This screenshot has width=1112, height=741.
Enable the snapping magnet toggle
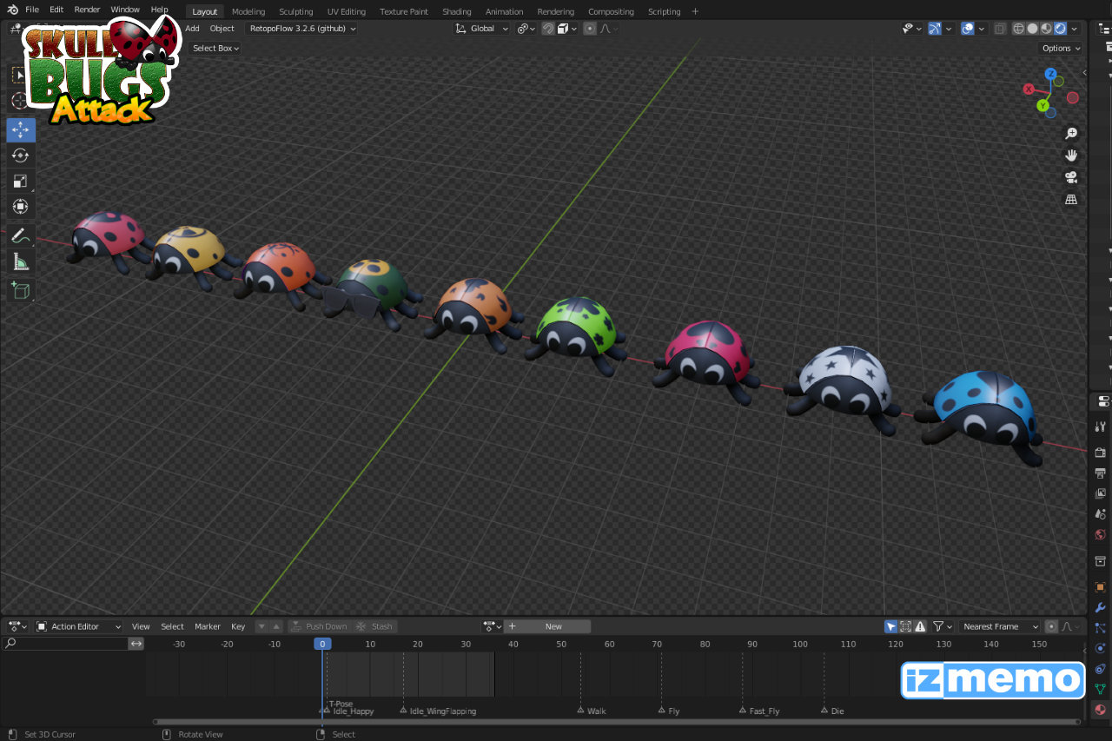[548, 29]
